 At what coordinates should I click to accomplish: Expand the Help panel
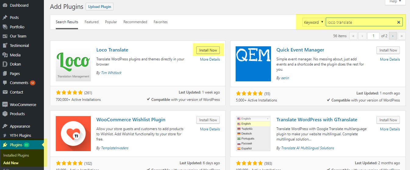tap(395, 2)
